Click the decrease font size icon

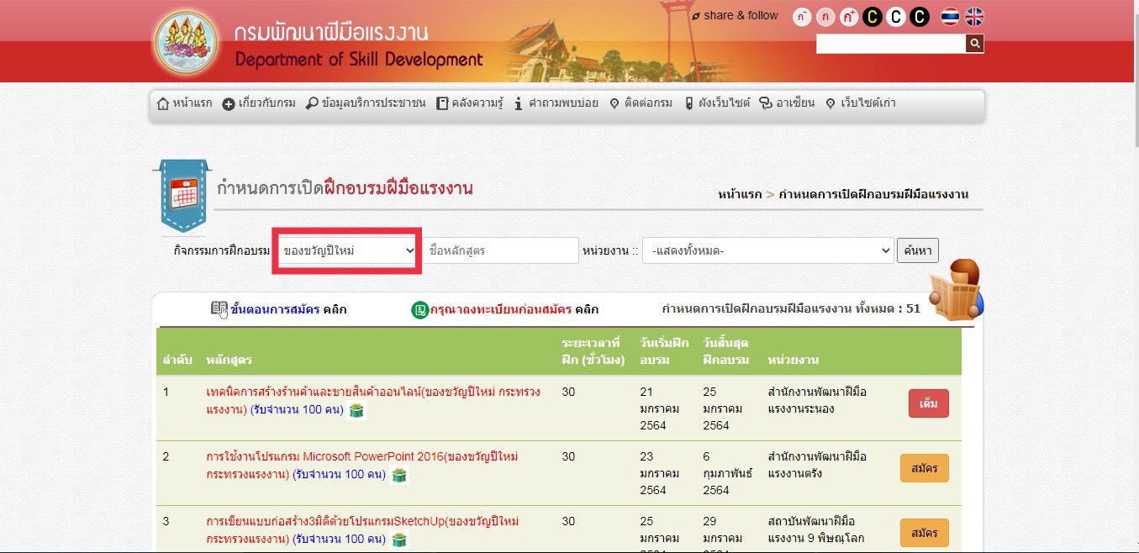coord(802,17)
